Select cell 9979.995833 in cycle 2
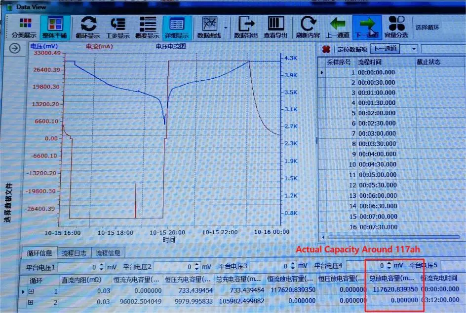The width and height of the screenshot is (466, 313). point(194,302)
